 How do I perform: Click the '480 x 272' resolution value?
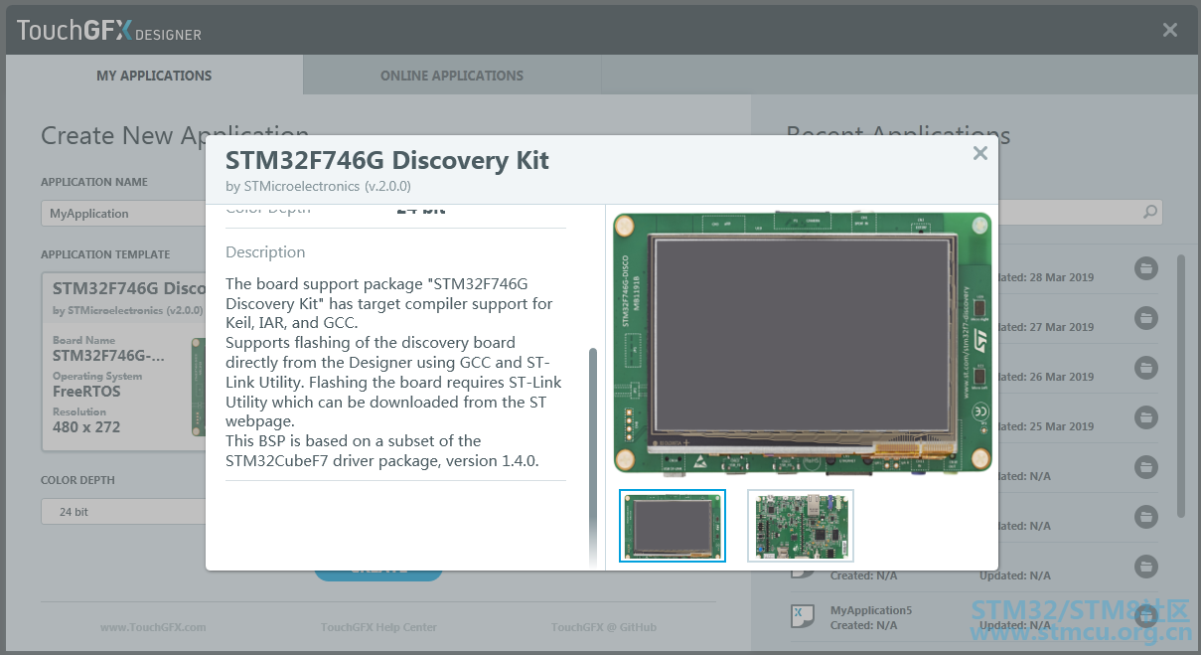tap(86, 427)
